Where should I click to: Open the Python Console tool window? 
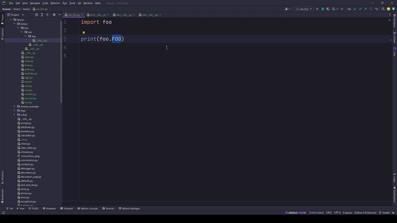coord(87,209)
